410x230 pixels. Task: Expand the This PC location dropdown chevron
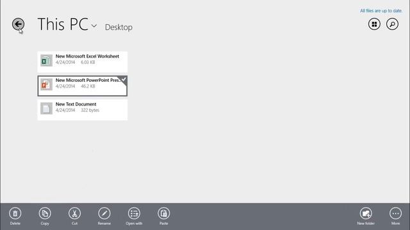point(94,26)
